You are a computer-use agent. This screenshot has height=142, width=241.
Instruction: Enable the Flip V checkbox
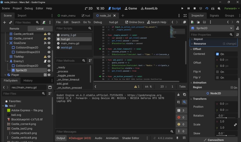[x=217, y=78]
